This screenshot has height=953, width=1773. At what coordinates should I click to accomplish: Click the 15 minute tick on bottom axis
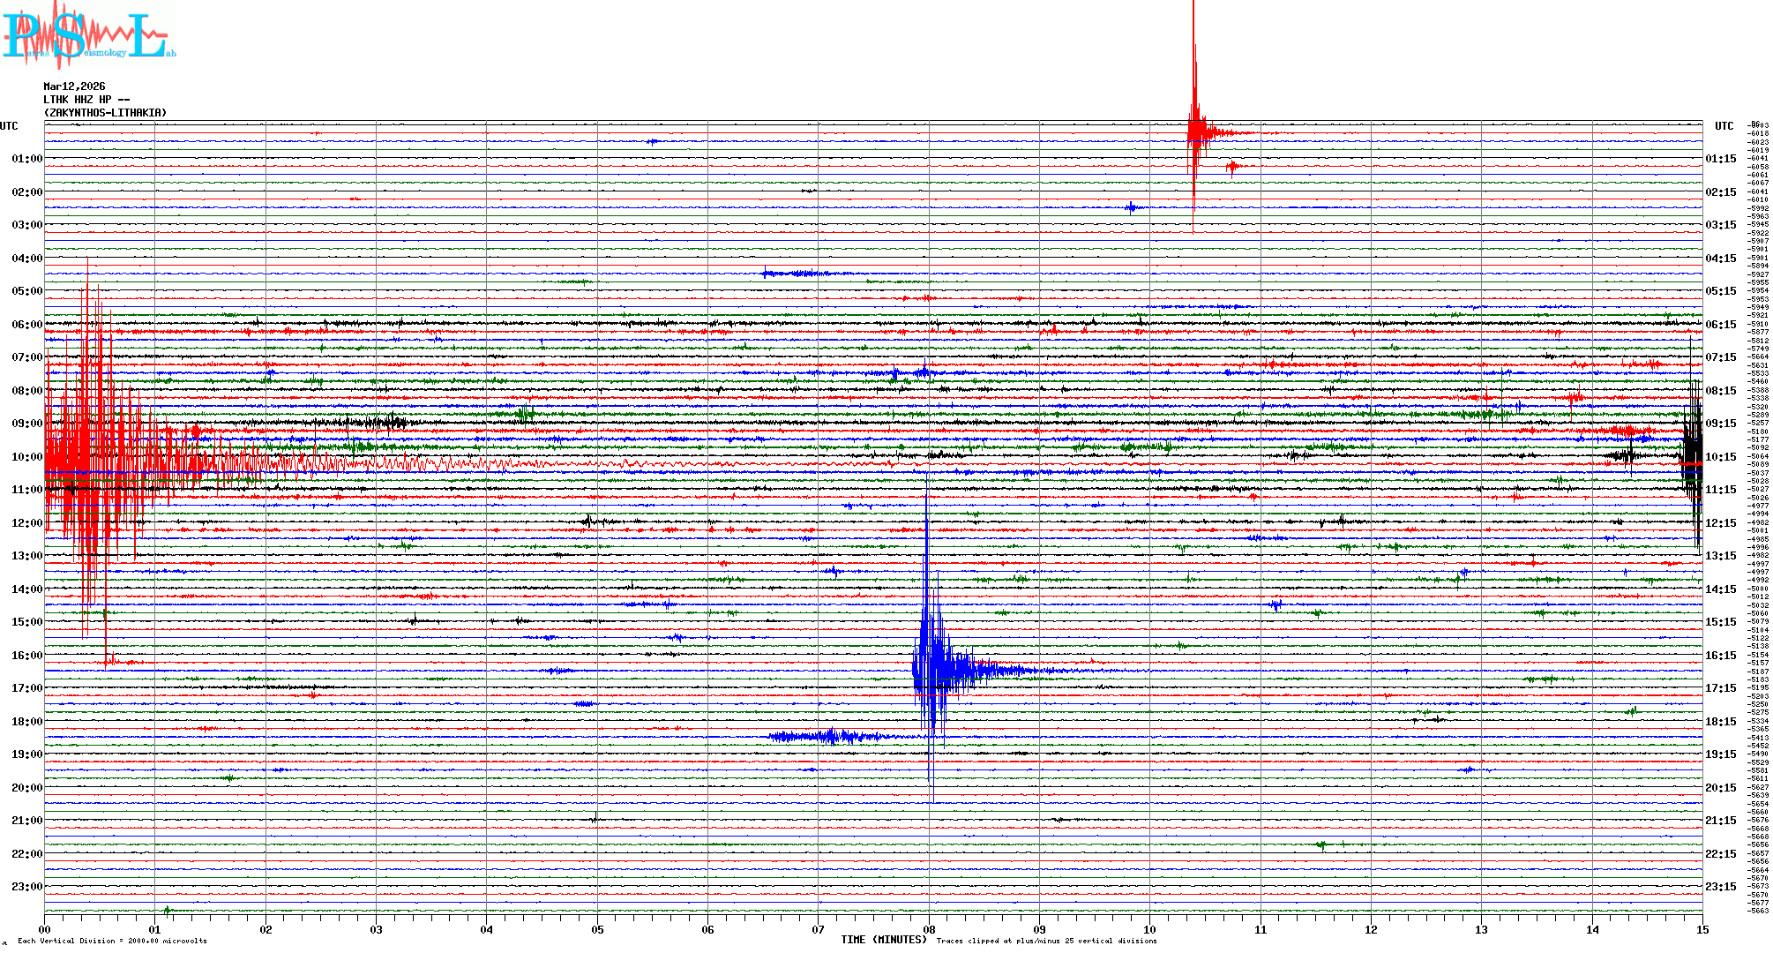(x=1702, y=929)
